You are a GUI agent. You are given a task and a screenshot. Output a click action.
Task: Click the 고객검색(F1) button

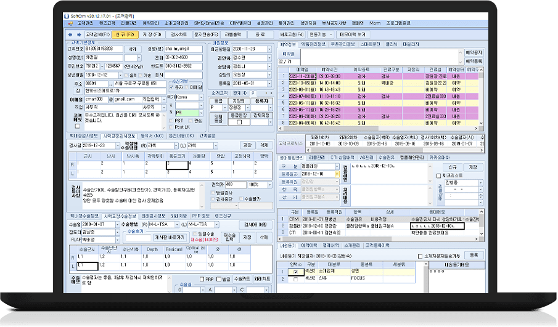click(97, 34)
